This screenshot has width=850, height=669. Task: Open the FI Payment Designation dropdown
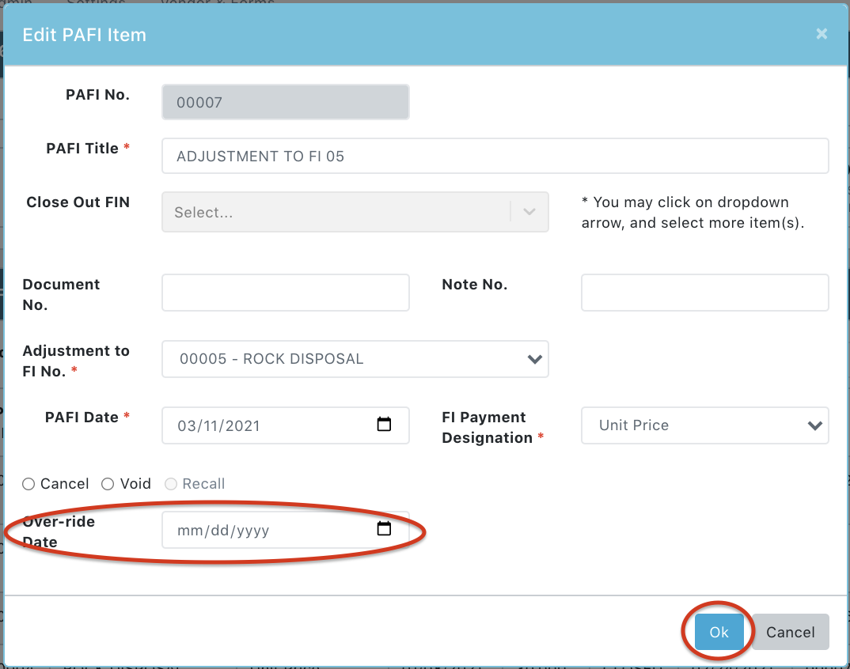704,425
